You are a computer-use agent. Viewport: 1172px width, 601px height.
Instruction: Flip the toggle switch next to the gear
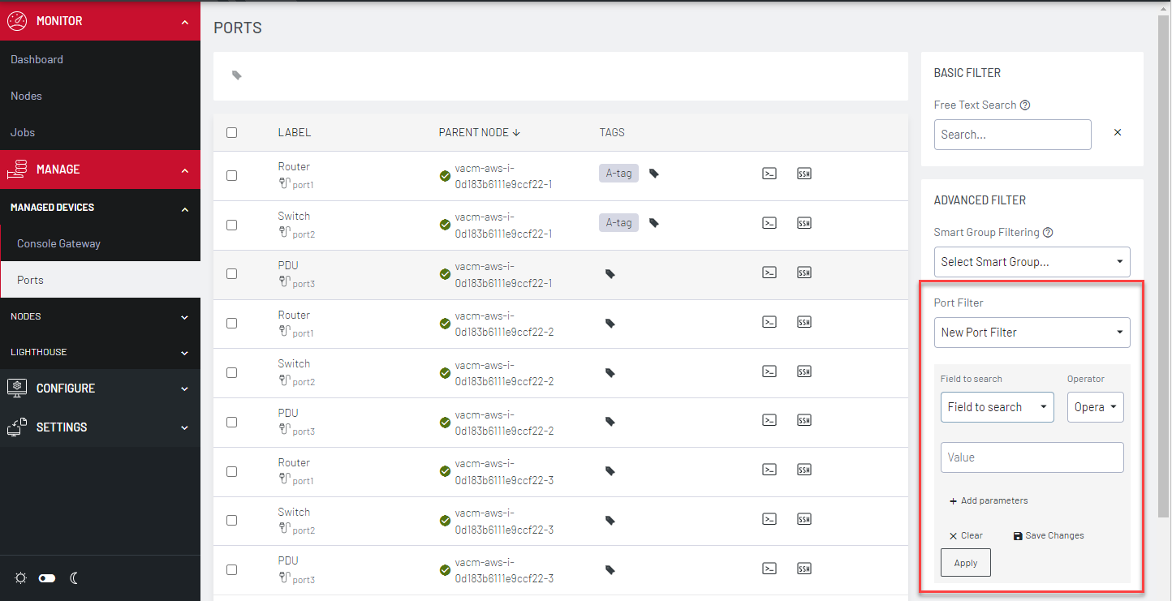coord(46,577)
